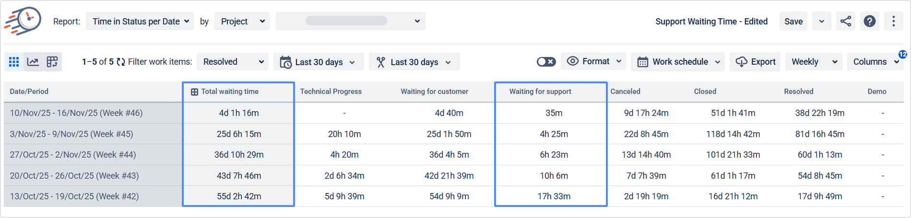The height and width of the screenshot is (218, 911).
Task: Click the Resolved column header
Action: tap(798, 92)
